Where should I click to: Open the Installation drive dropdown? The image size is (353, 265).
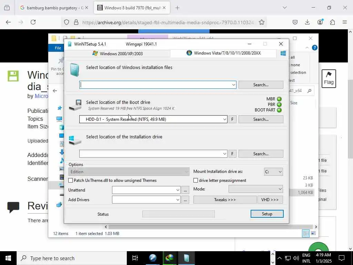point(224,154)
